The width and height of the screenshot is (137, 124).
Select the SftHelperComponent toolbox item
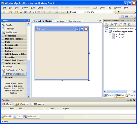click(14, 74)
